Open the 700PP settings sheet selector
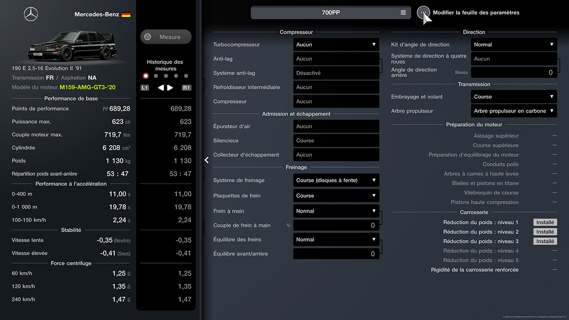Viewport: 569px width, 320px height. (x=331, y=12)
